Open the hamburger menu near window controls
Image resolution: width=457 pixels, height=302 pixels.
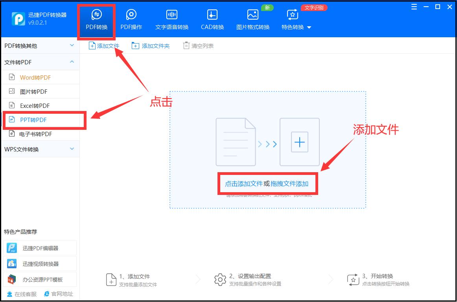[x=414, y=6]
